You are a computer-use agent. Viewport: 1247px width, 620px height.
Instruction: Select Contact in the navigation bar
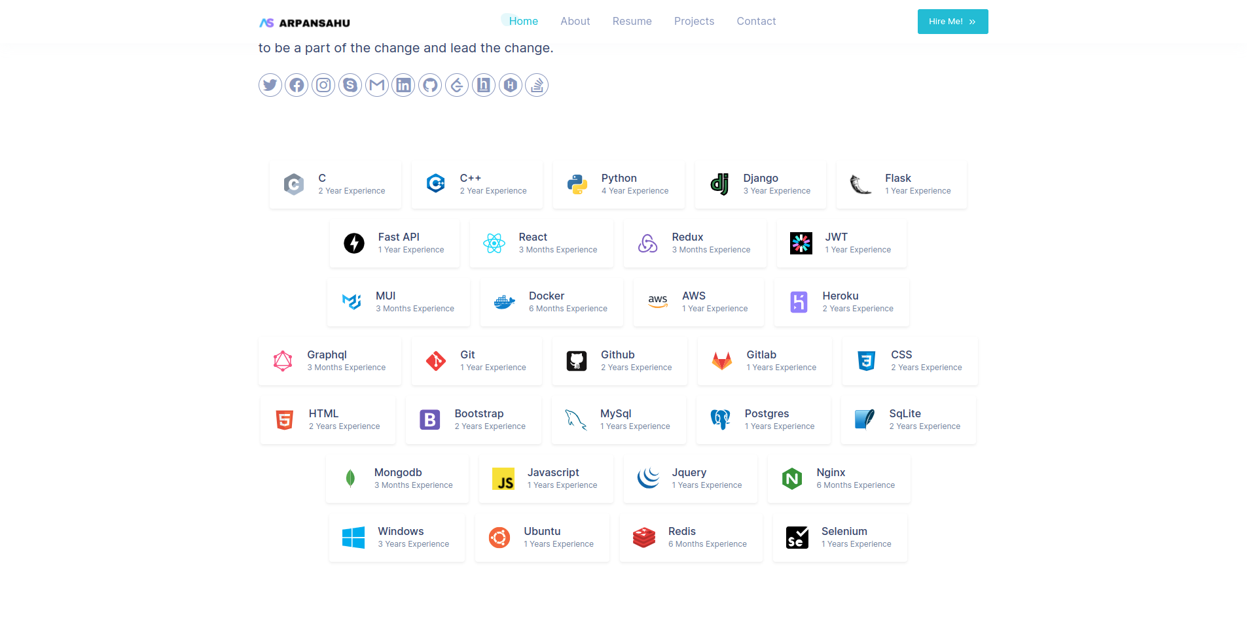pyautogui.click(x=756, y=21)
